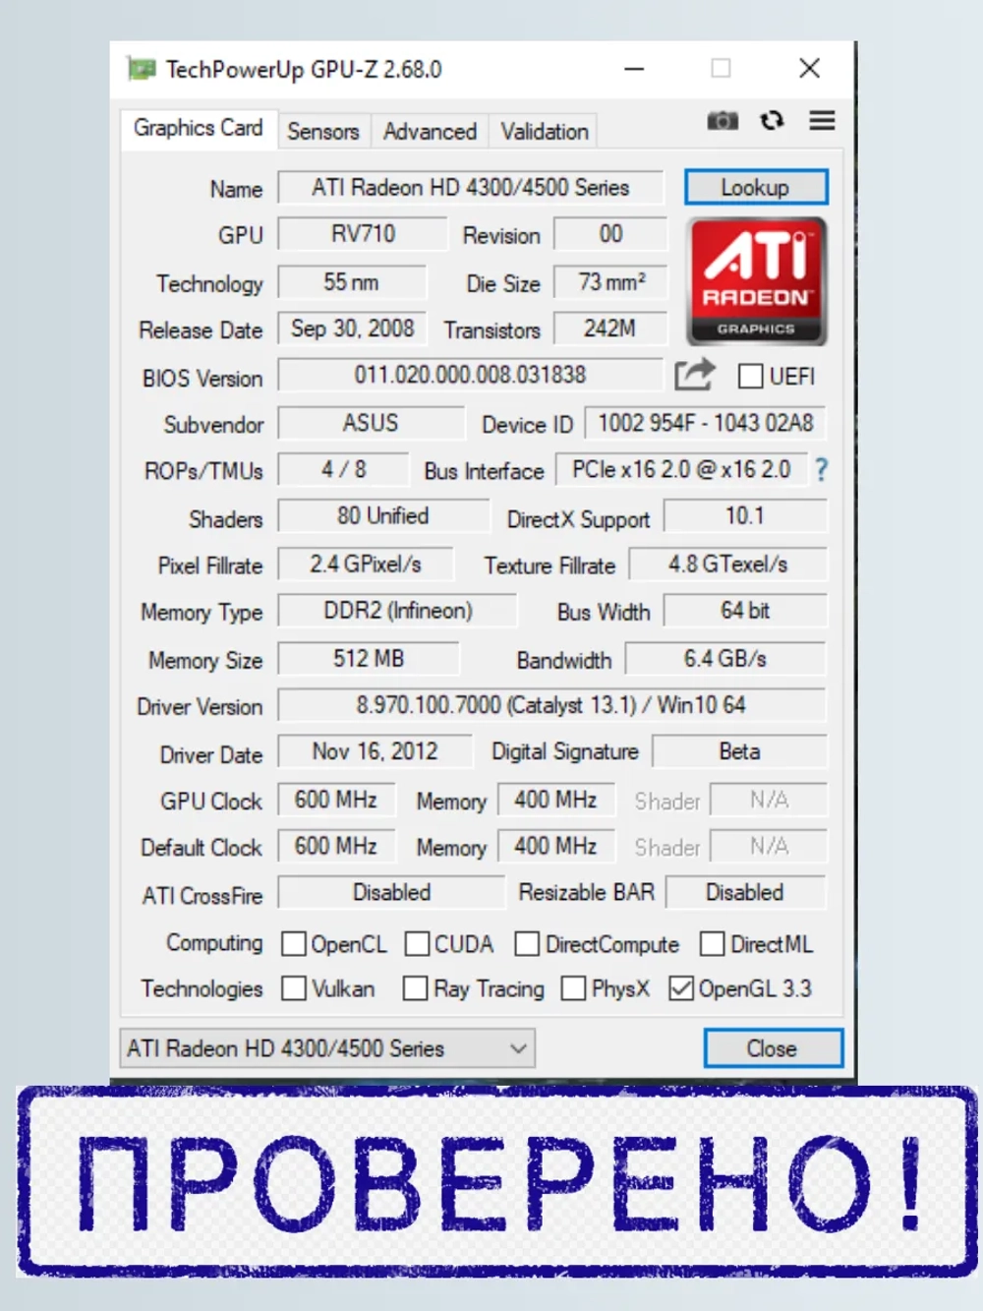Click the Lookup button
This screenshot has width=983, height=1311.
pyautogui.click(x=756, y=187)
